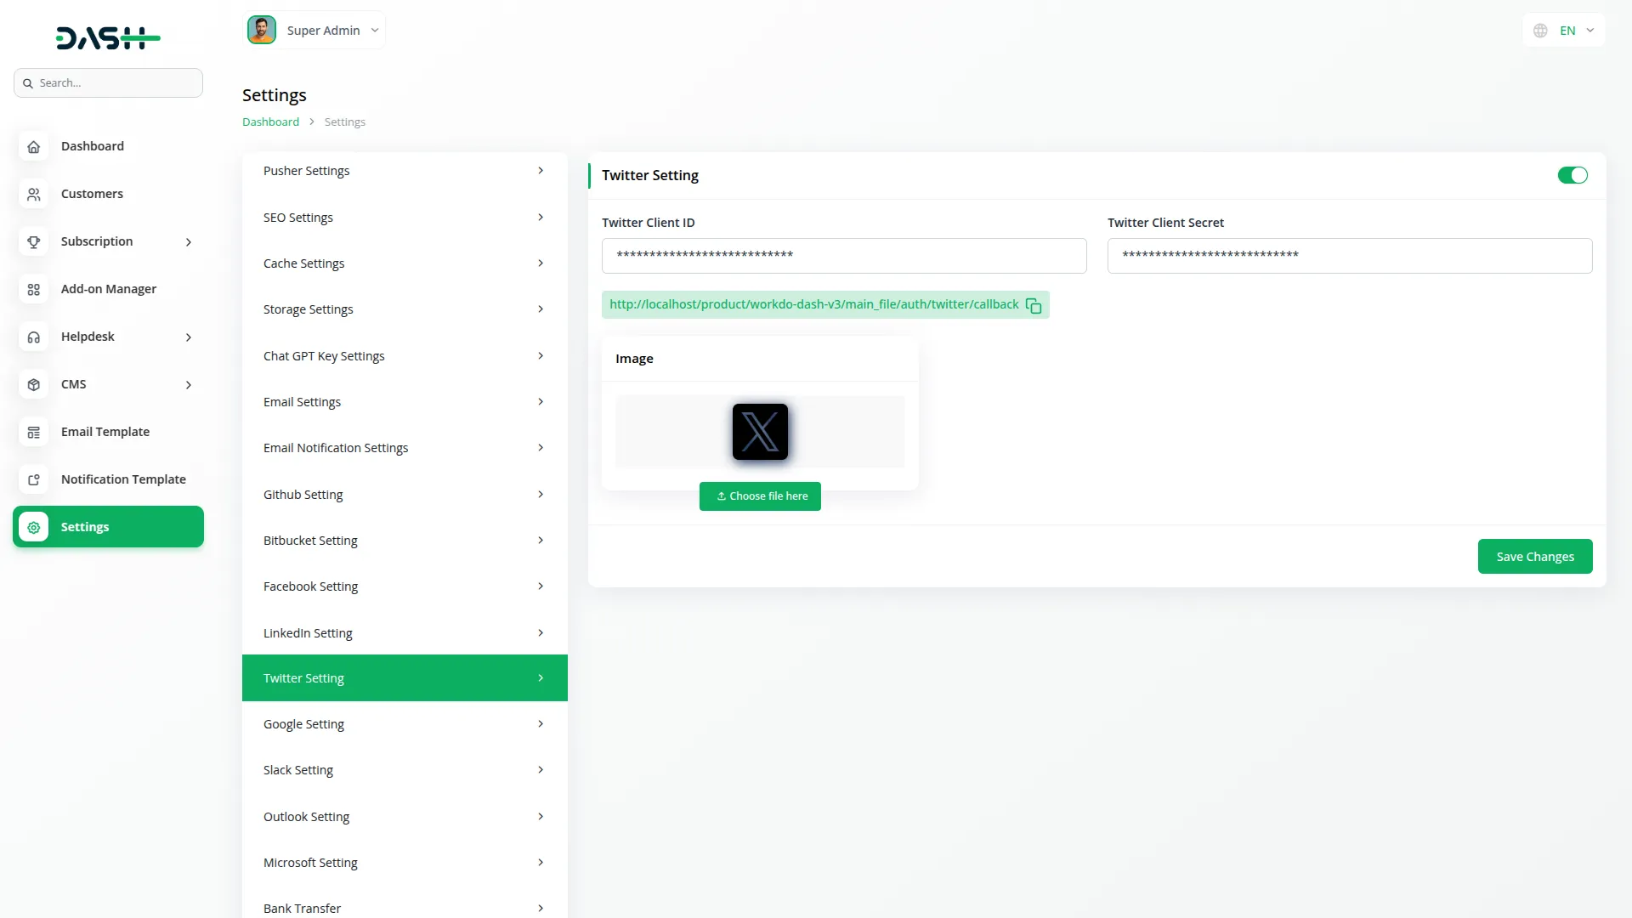This screenshot has height=918, width=1632.
Task: Click the Email Template icon in sidebar
Action: (34, 432)
